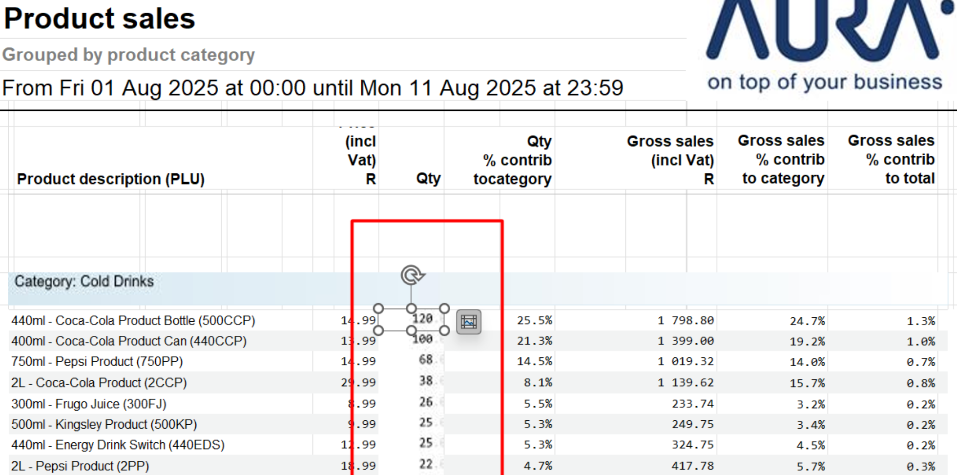Select the "Product description (PLU)" column header
The width and height of the screenshot is (957, 475).
point(111,179)
